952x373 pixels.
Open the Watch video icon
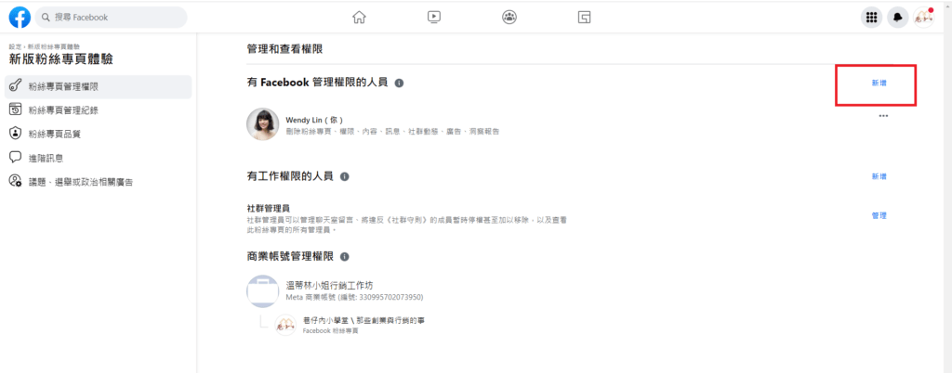434,17
